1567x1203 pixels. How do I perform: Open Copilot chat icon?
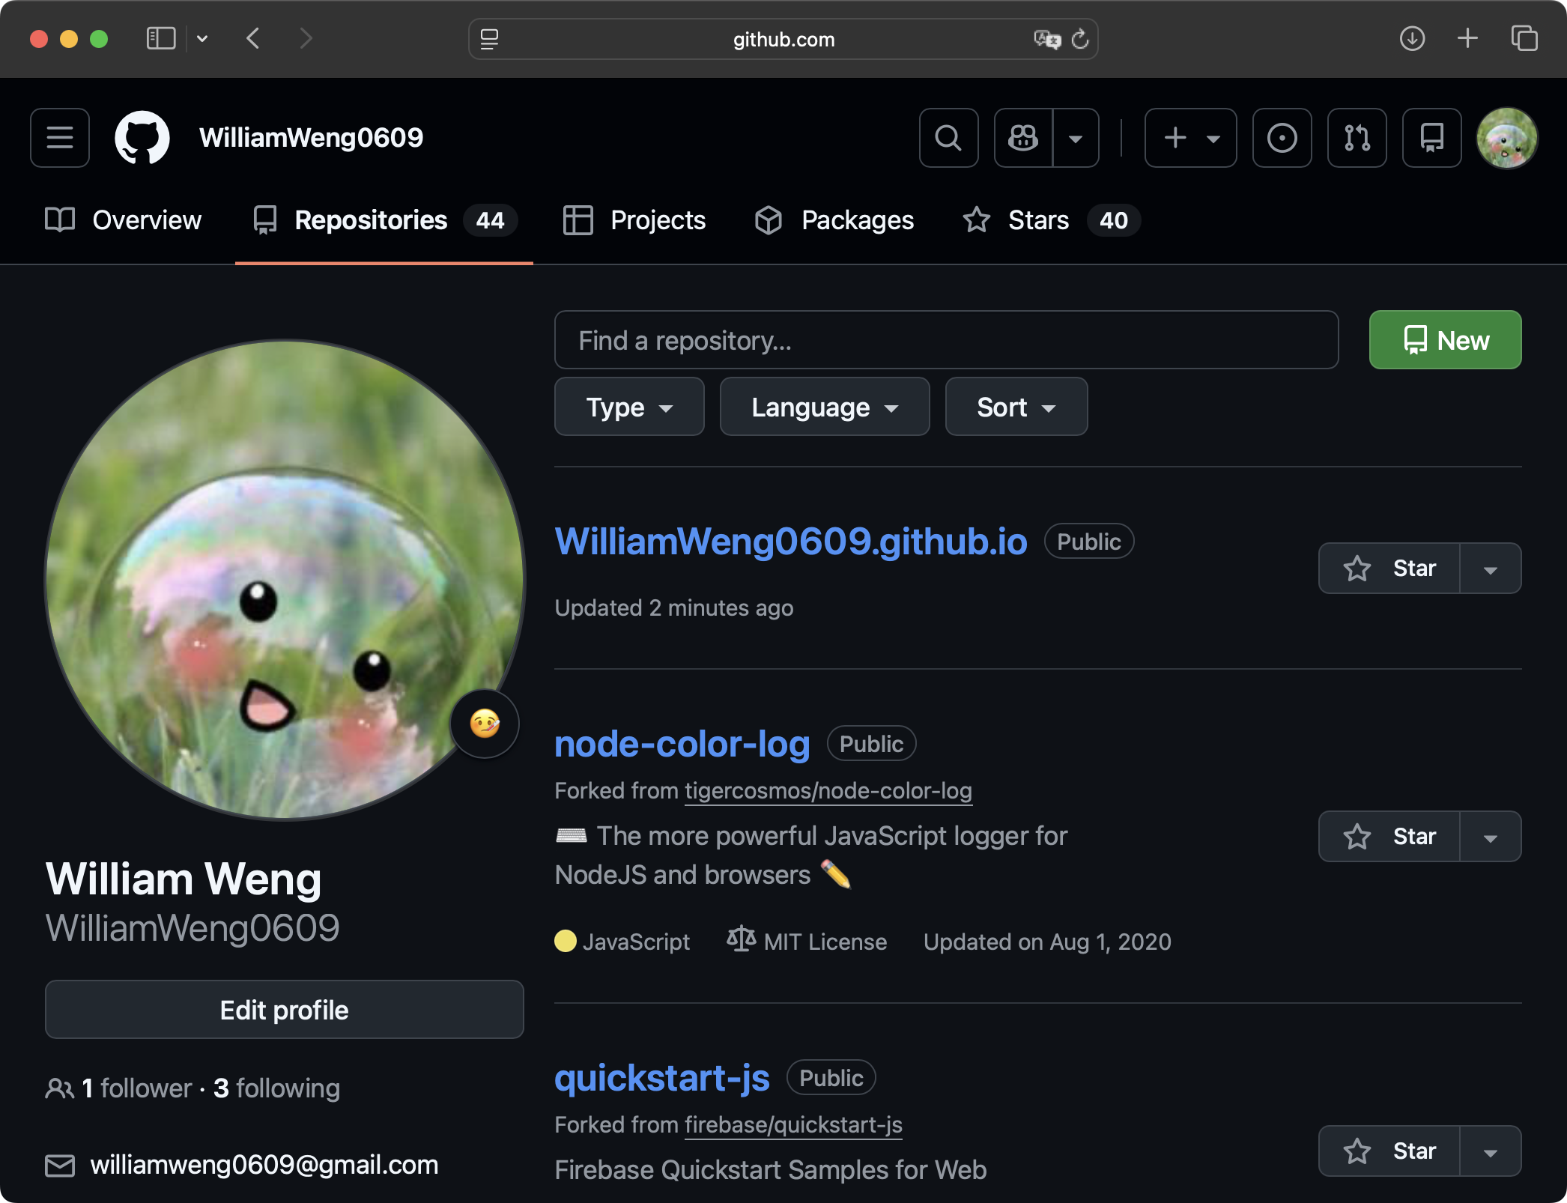[1023, 138]
